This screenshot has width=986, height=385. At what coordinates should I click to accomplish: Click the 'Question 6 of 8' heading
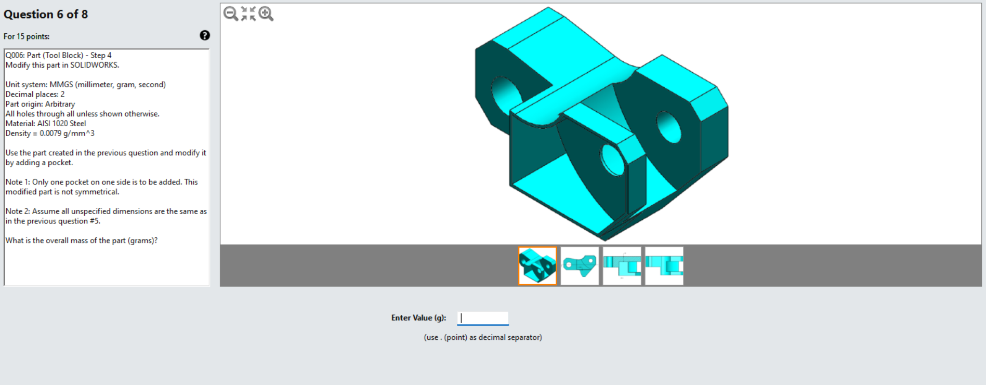46,15
